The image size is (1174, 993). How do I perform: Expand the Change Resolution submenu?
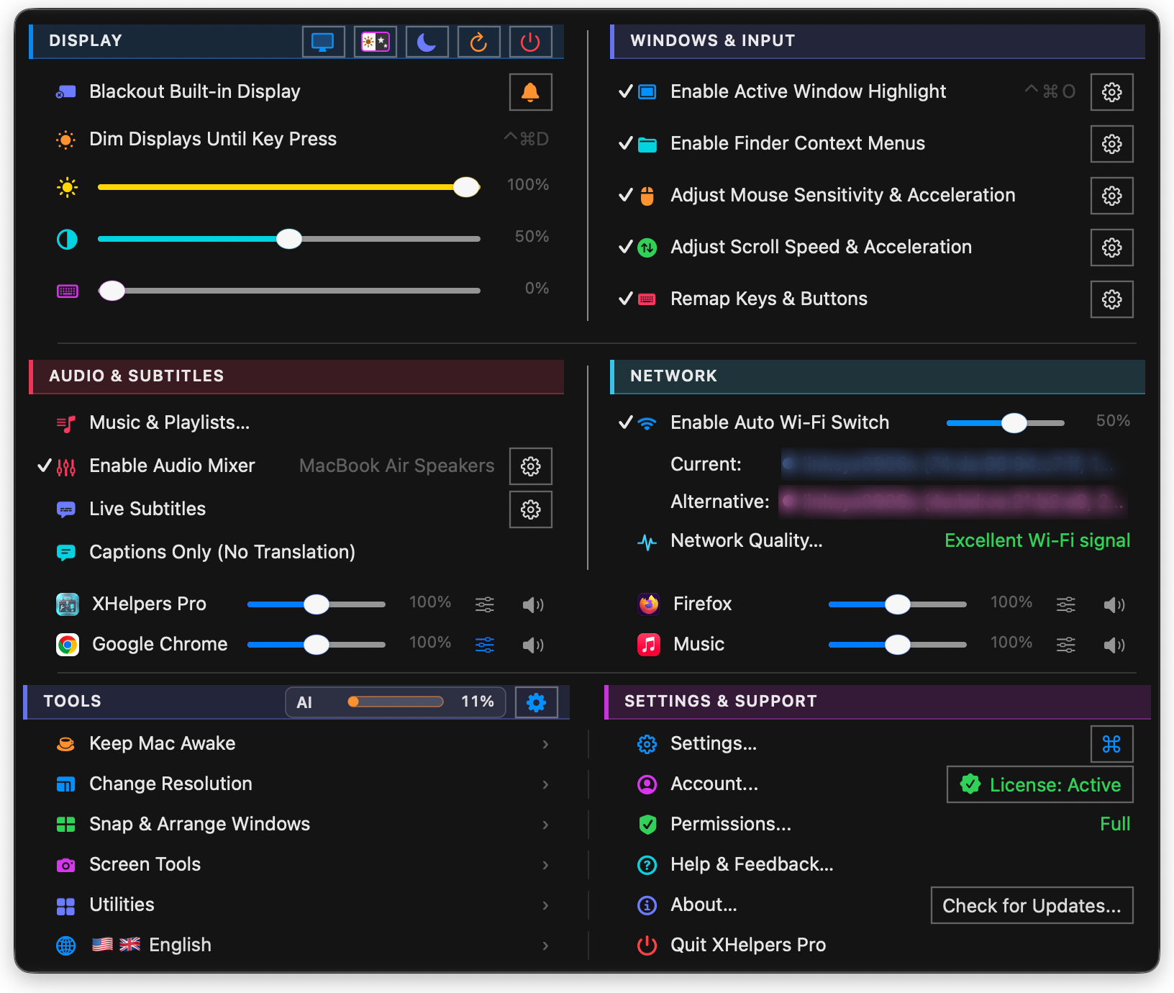click(x=302, y=784)
